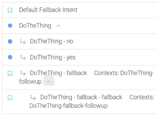This screenshot has height=117, width=157.
Task: Open the DoTheThing - fallback intent
Action: 58,73
